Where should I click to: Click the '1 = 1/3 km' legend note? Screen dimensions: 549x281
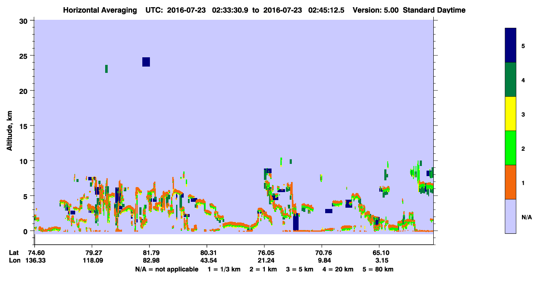(224, 269)
